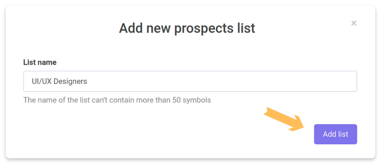Image resolution: width=381 pixels, height=164 pixels.
Task: Click the purple Add list button
Action: (335, 134)
